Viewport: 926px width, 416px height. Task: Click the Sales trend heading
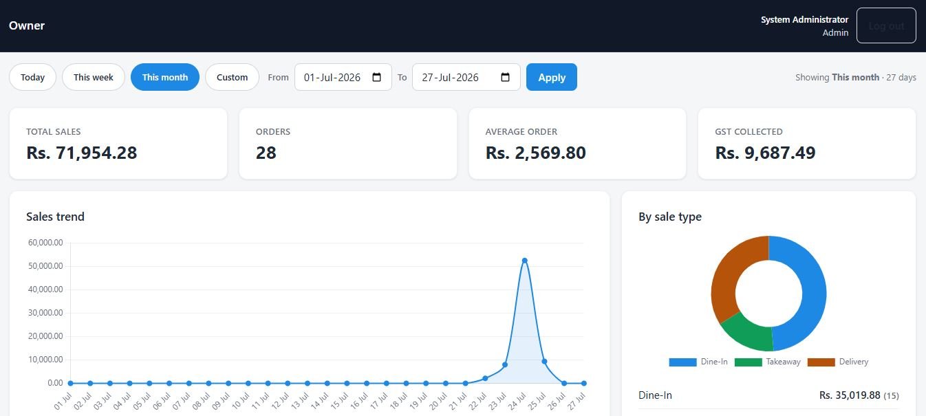point(55,217)
